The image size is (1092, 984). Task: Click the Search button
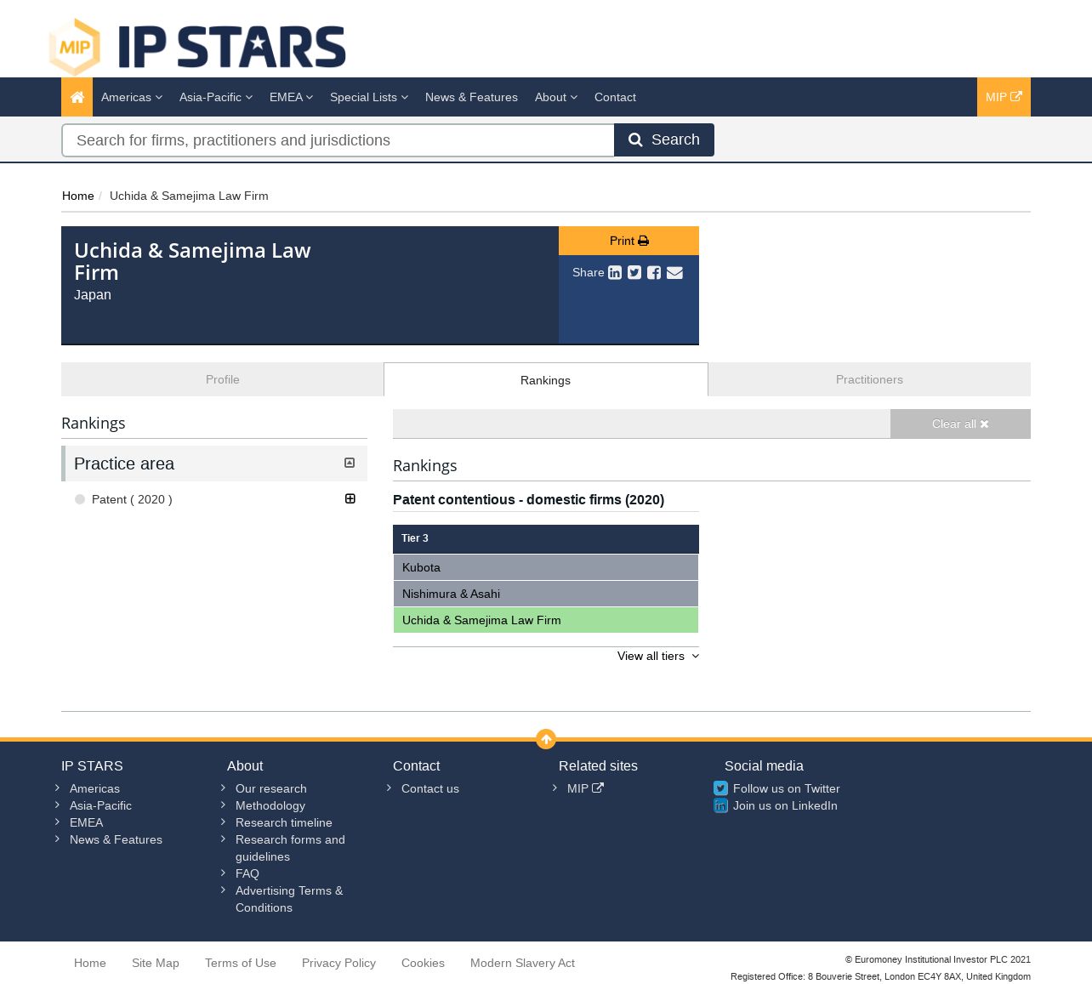click(664, 139)
